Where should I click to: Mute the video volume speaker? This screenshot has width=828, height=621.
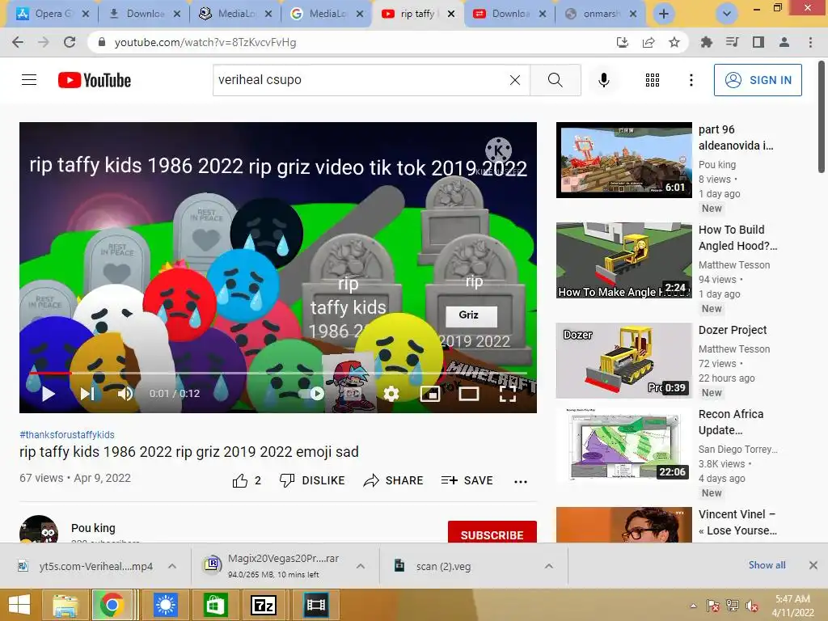pos(125,394)
